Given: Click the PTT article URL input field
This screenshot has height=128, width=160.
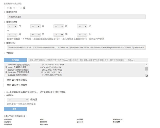Looking at the screenshot, I should (88, 60).
